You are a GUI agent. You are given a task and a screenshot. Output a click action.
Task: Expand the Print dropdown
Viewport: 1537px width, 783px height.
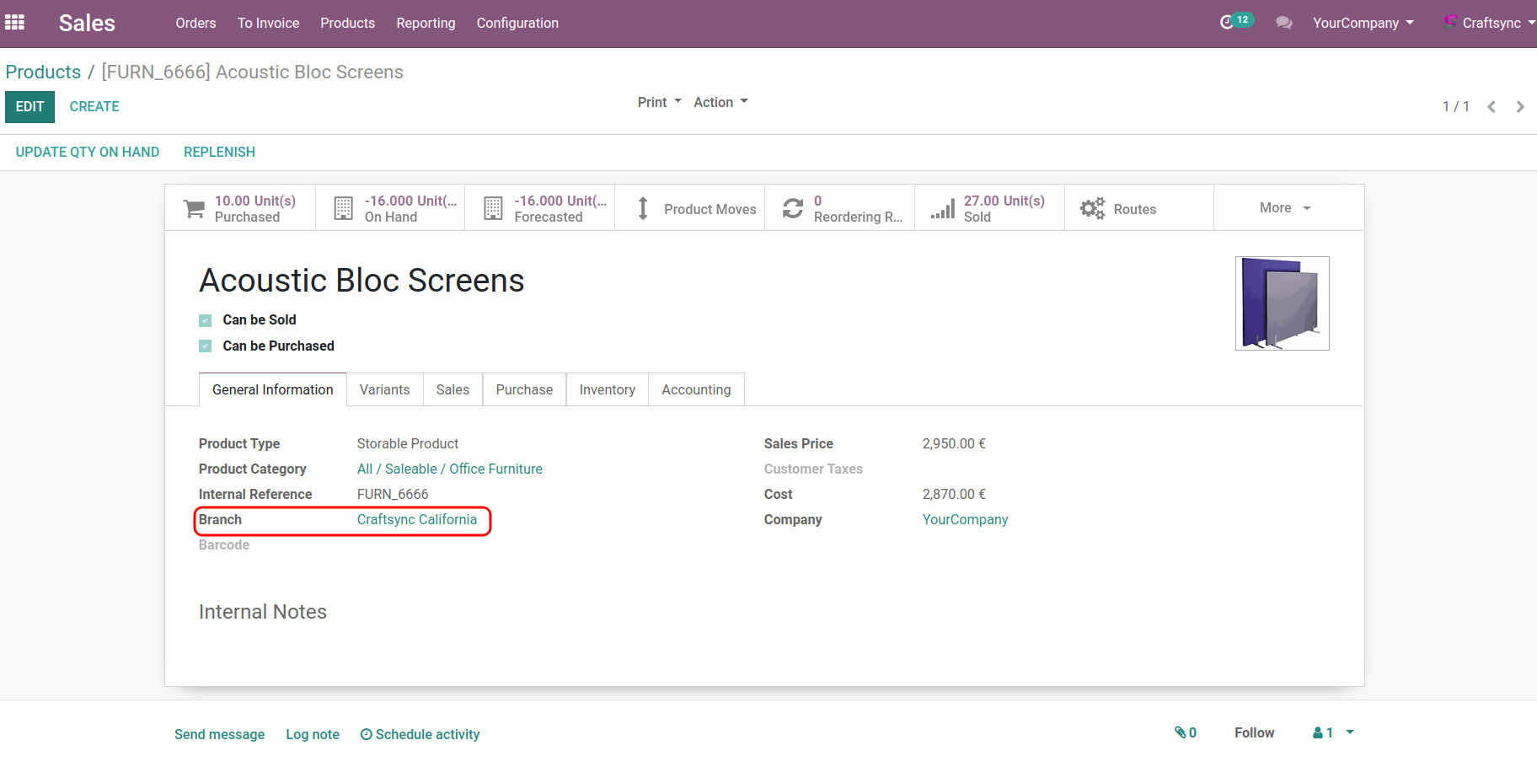(659, 102)
